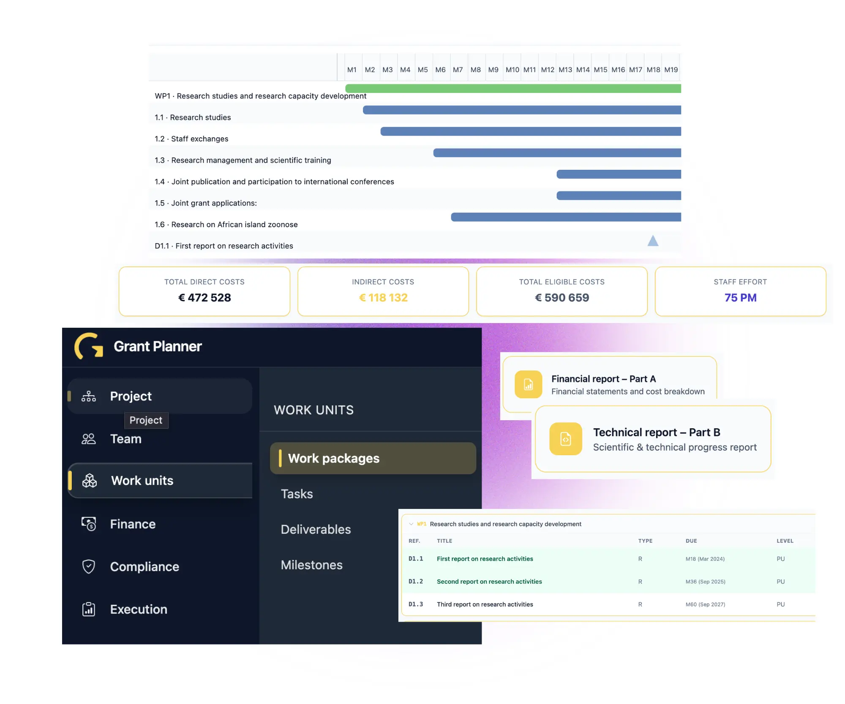This screenshot has height=704, width=845.
Task: Click the Project hierarchy icon
Action: pyautogui.click(x=89, y=396)
